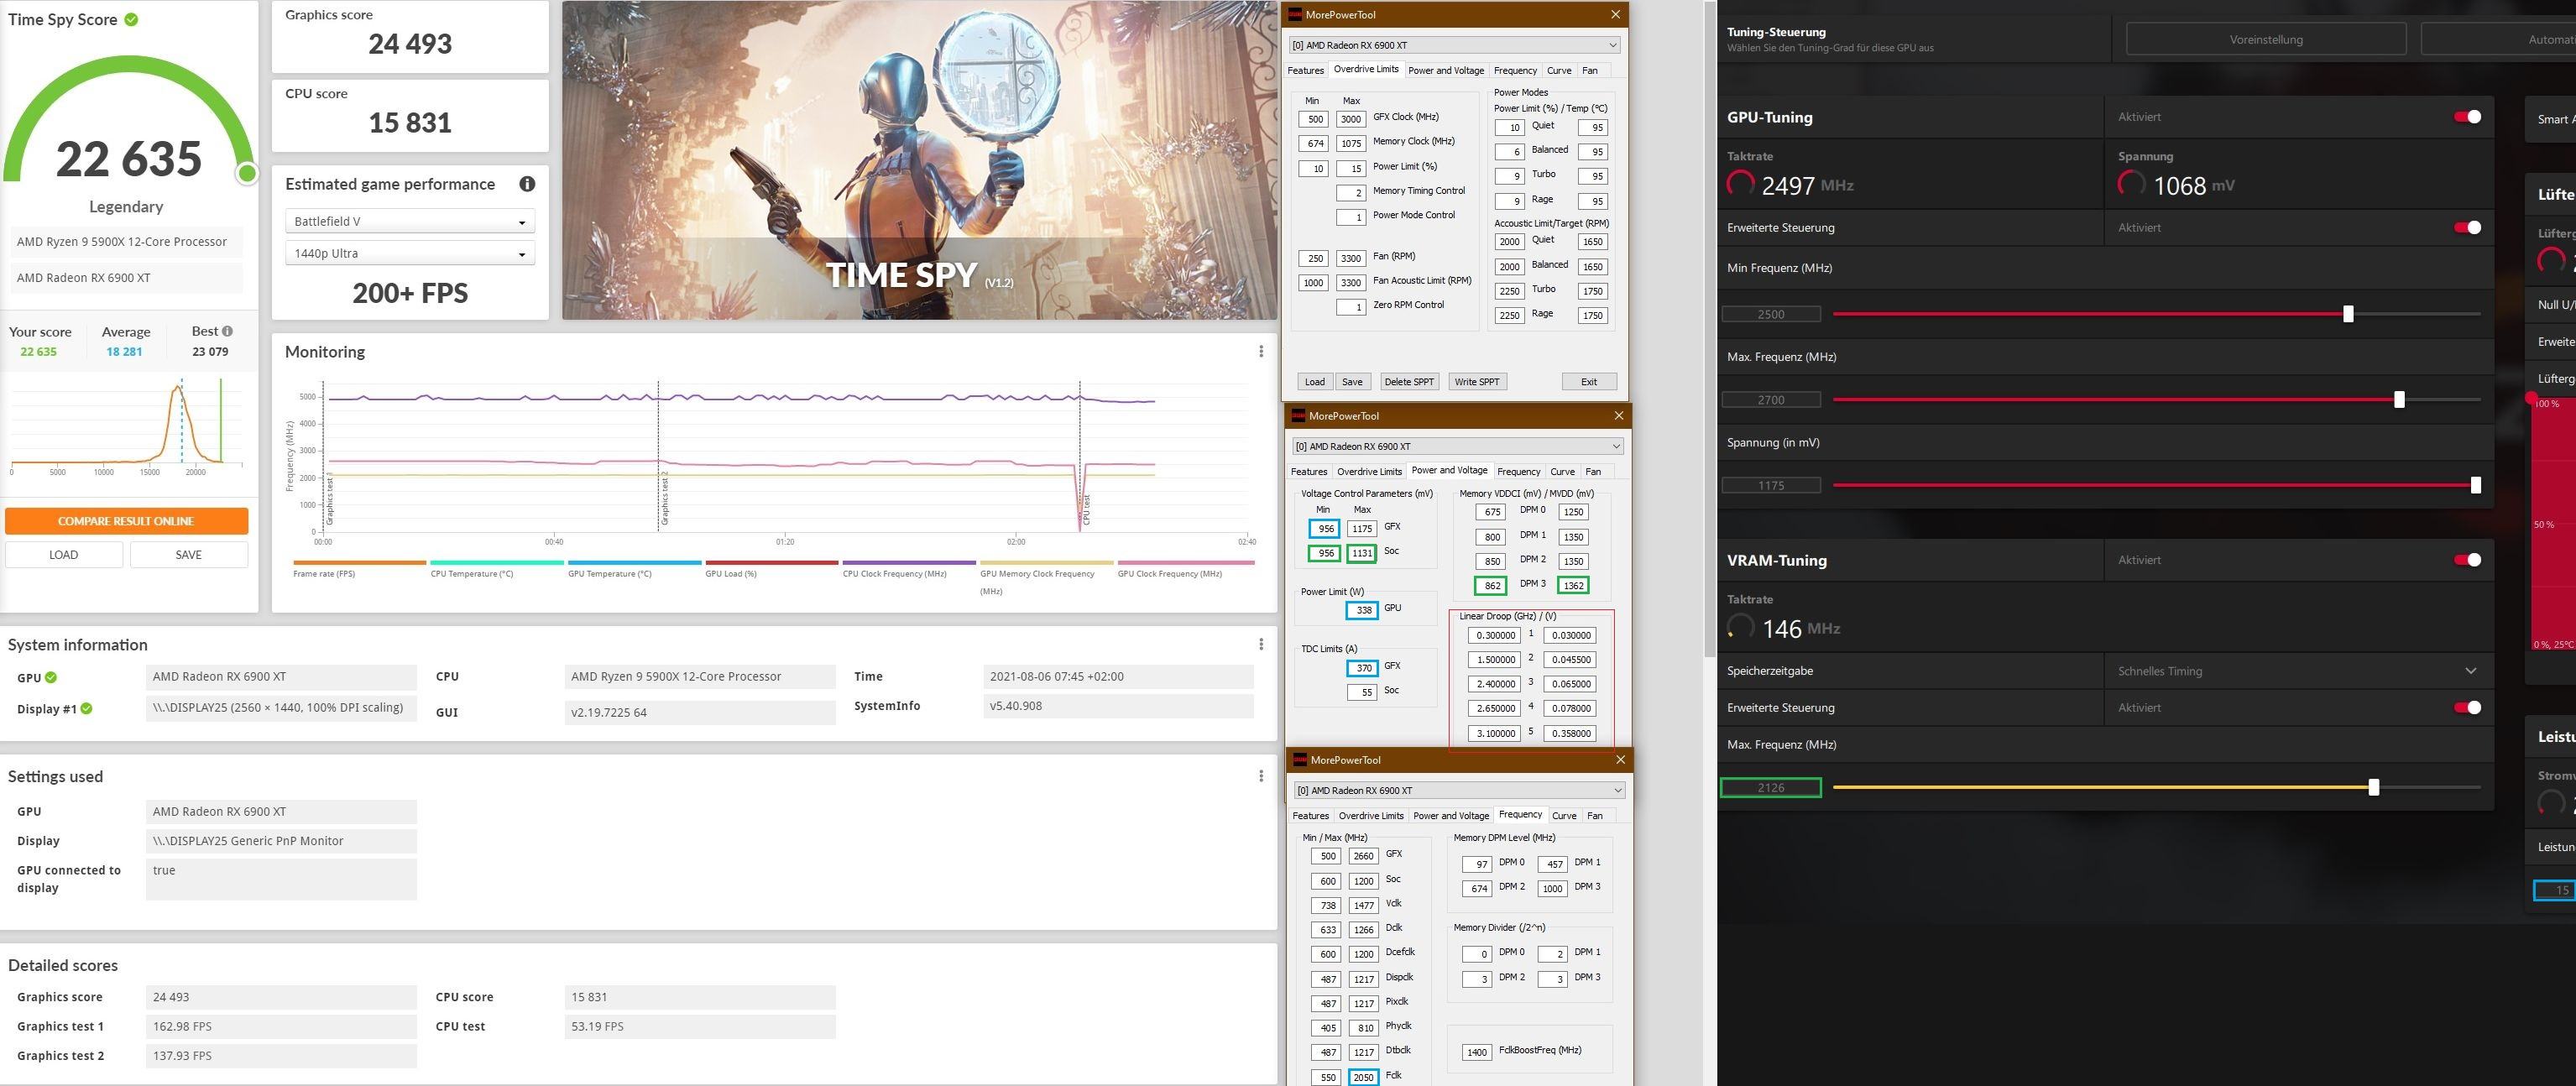2576x1086 pixels.
Task: Click 3DMark SAVE button under compare
Action: point(189,555)
